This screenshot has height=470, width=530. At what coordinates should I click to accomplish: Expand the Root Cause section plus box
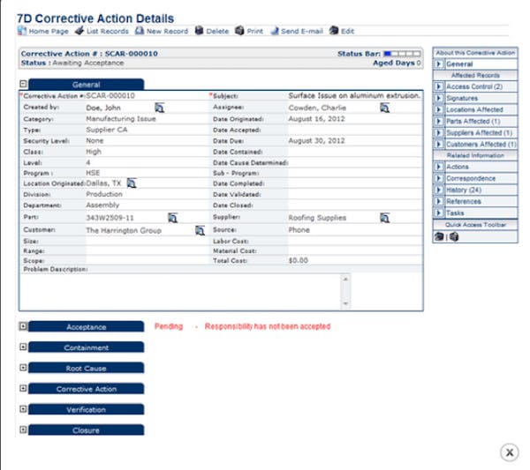pyautogui.click(x=23, y=368)
